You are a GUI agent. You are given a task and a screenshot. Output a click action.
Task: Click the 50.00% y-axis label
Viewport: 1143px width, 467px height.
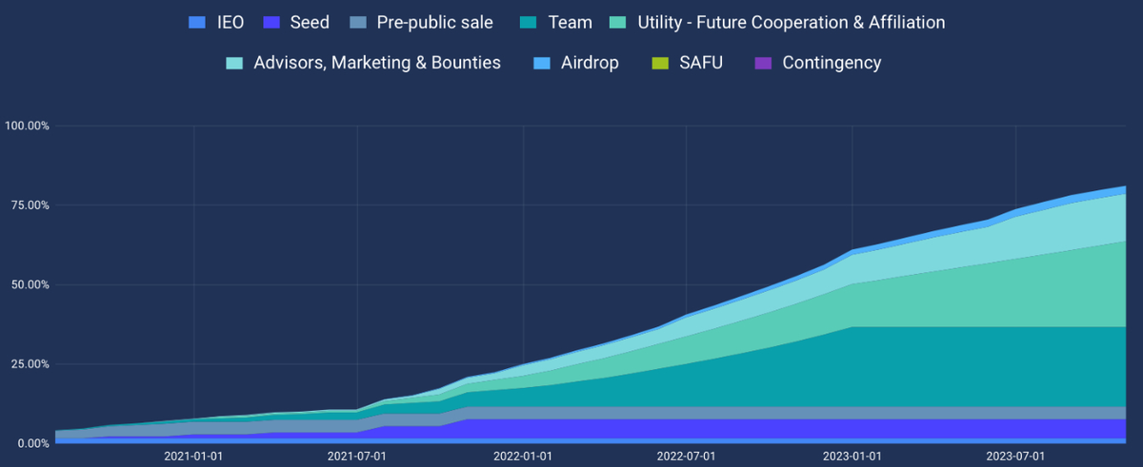[x=30, y=284]
